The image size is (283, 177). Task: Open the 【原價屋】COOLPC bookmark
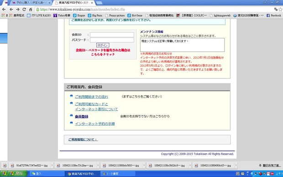(x=192, y=16)
